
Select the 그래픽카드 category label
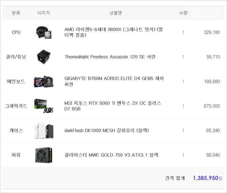[16, 106]
